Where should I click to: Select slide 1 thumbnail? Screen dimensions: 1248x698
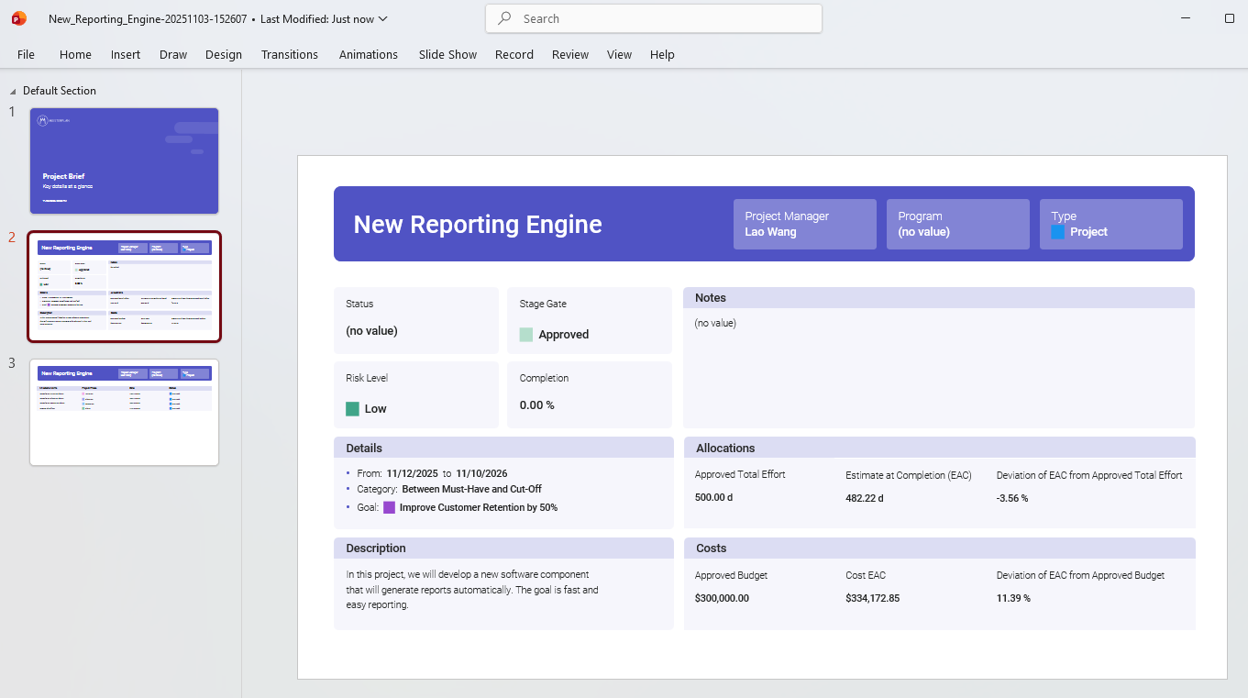[124, 161]
